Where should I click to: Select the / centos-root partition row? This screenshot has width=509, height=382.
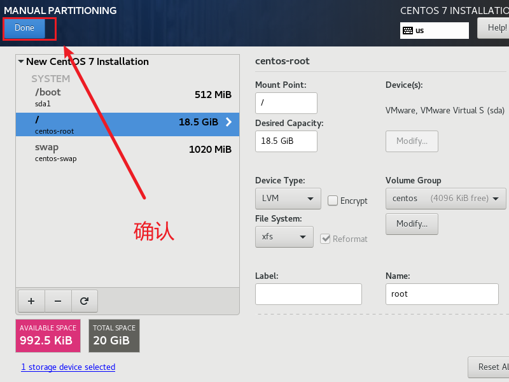(x=128, y=124)
